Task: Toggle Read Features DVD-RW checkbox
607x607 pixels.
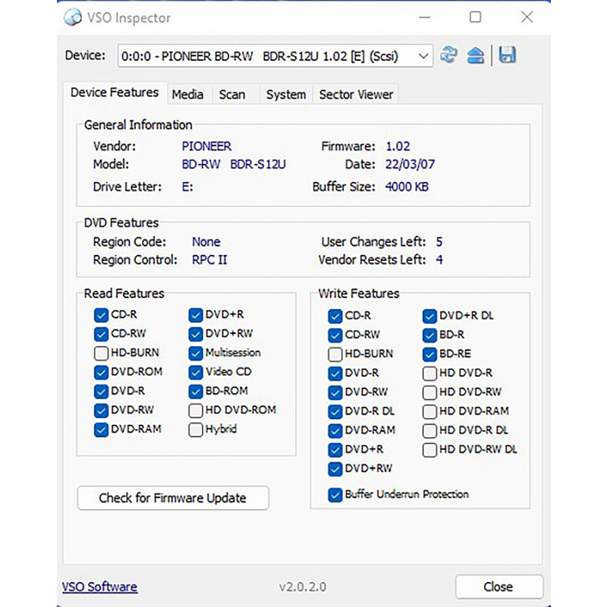Action: coord(101,410)
